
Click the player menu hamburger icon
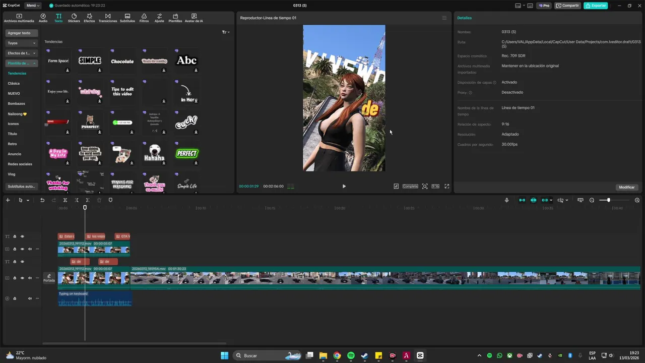[x=444, y=18]
